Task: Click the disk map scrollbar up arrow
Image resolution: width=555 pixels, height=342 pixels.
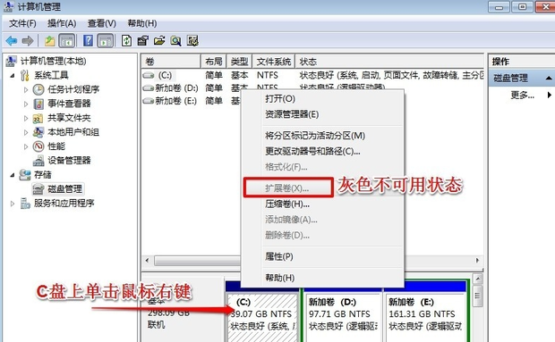Action: coord(478,279)
